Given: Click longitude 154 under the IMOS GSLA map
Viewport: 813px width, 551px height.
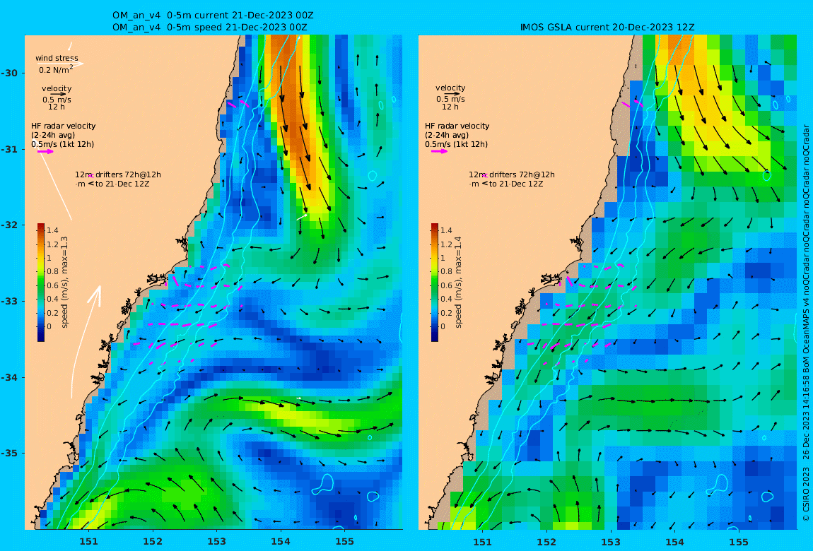Looking at the screenshot, I should [674, 542].
